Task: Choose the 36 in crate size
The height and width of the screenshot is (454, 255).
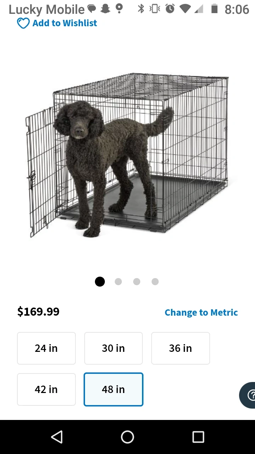Action: point(180,348)
